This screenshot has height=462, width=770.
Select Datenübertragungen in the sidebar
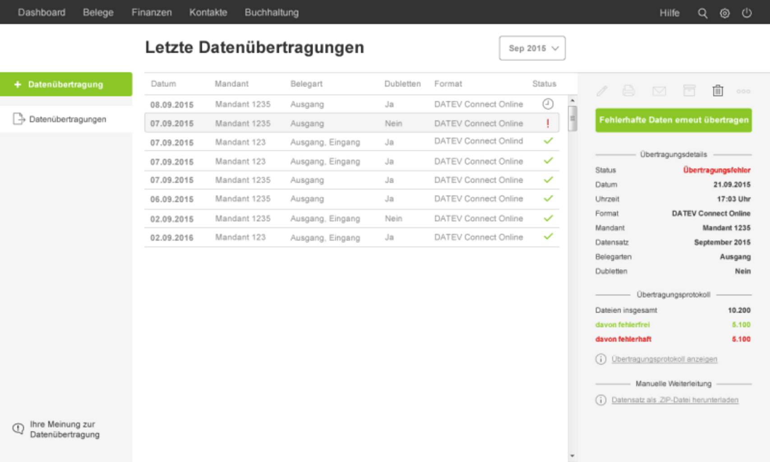tap(68, 119)
